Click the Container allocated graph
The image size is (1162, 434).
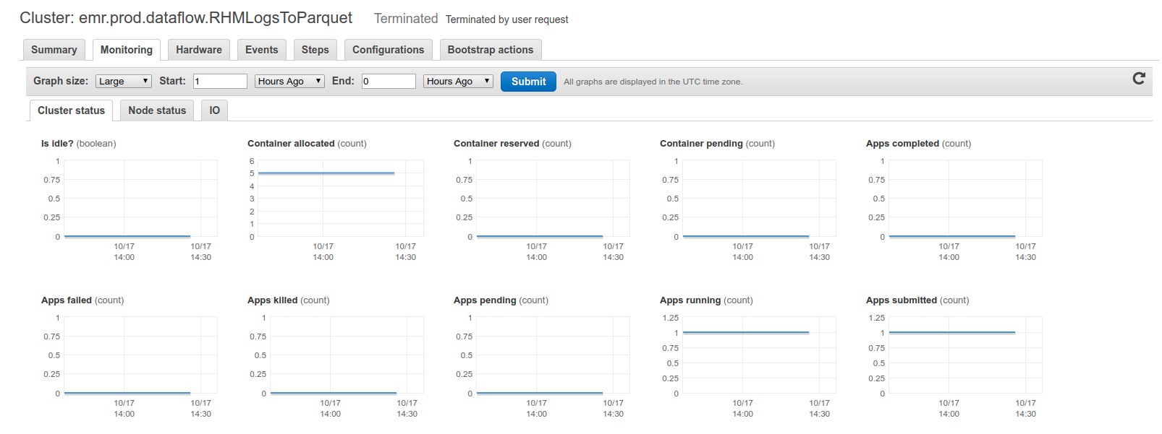pos(336,199)
